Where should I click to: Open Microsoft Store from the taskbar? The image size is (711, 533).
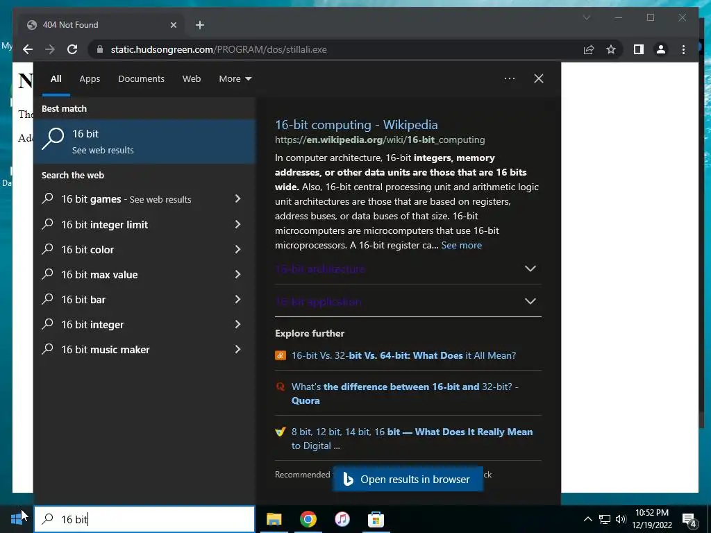click(376, 519)
